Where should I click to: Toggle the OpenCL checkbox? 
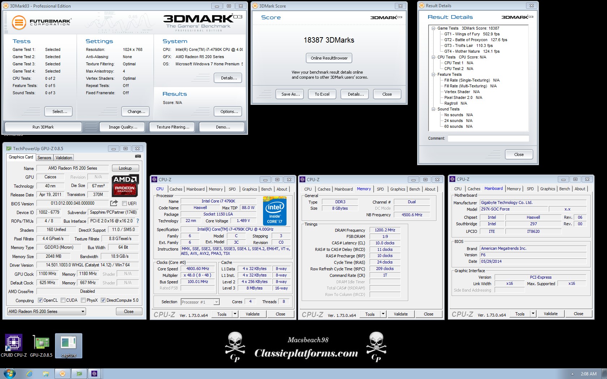[x=40, y=300]
